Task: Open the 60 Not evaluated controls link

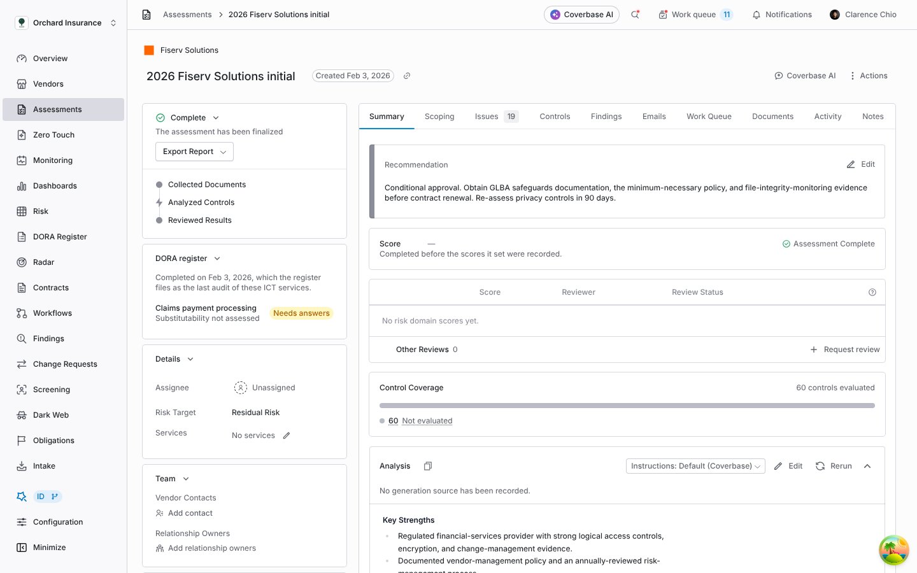Action: point(420,421)
